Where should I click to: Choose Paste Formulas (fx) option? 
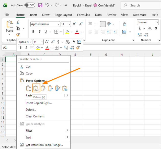[x=43, y=88]
